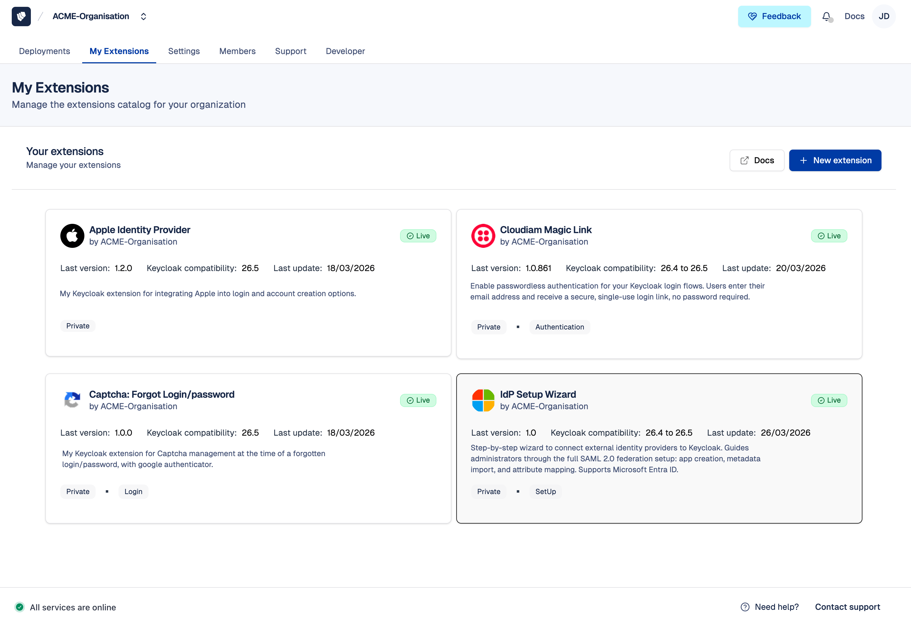
Task: Click the New extension button
Action: click(835, 160)
